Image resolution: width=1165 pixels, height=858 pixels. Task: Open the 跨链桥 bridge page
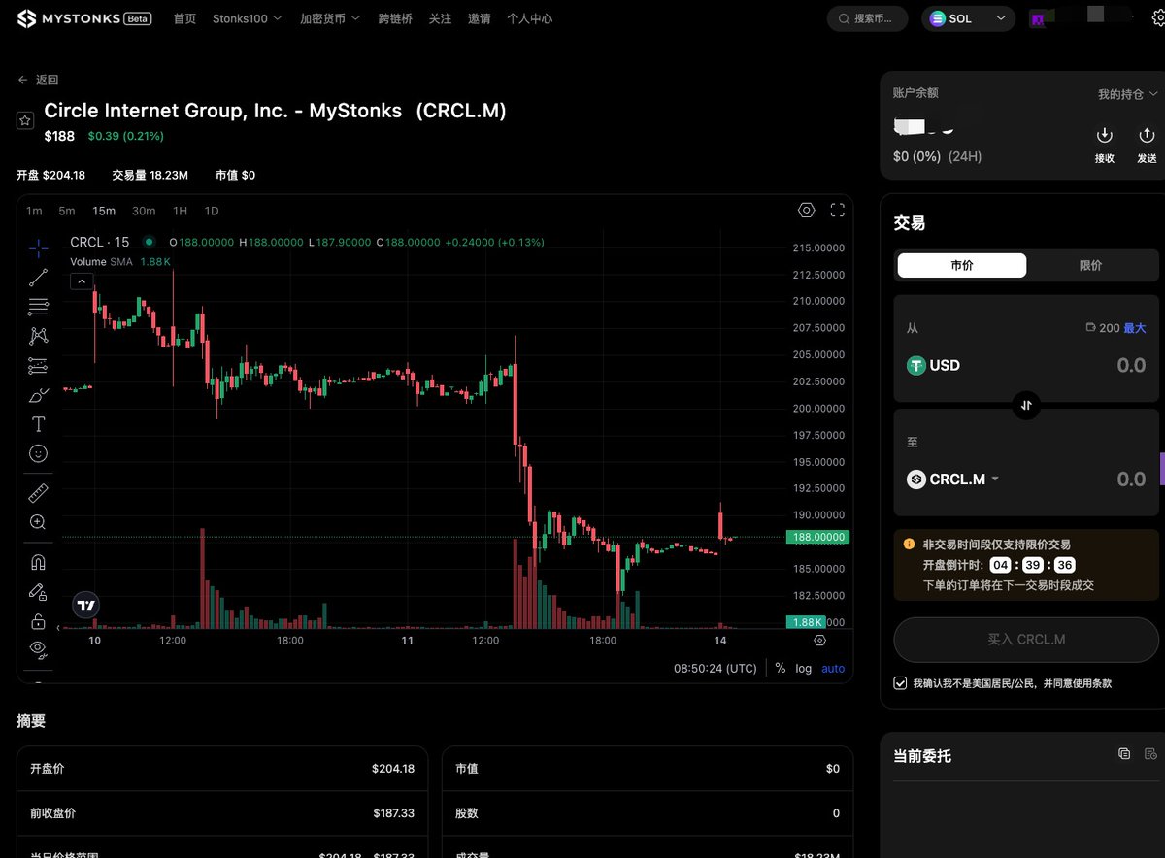[x=395, y=18]
